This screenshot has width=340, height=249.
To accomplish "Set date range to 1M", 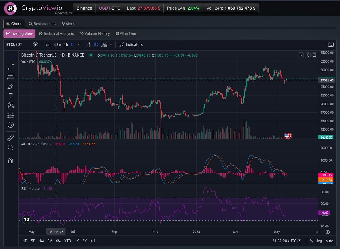I will pos(42,241).
